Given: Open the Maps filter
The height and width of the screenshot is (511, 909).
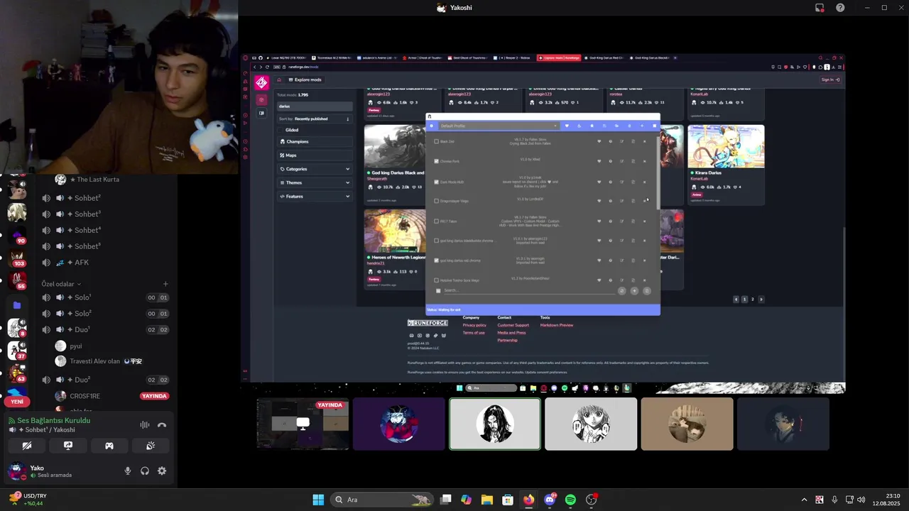Looking at the screenshot, I should pyautogui.click(x=315, y=155).
